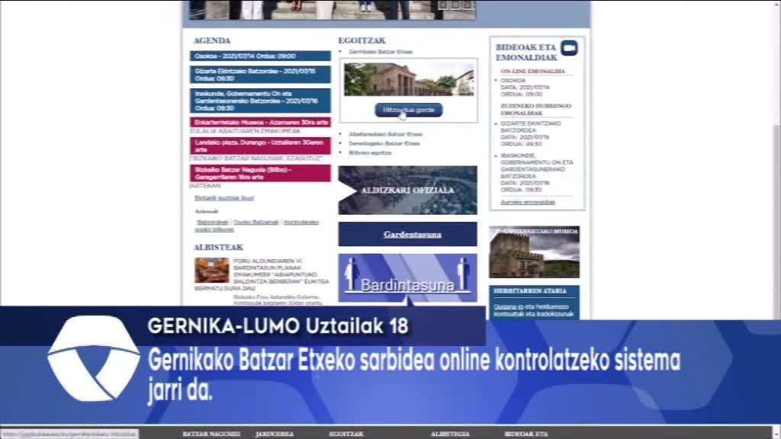Click the 'Hitzordua gorde' button
This screenshot has height=439, width=781.
(409, 110)
